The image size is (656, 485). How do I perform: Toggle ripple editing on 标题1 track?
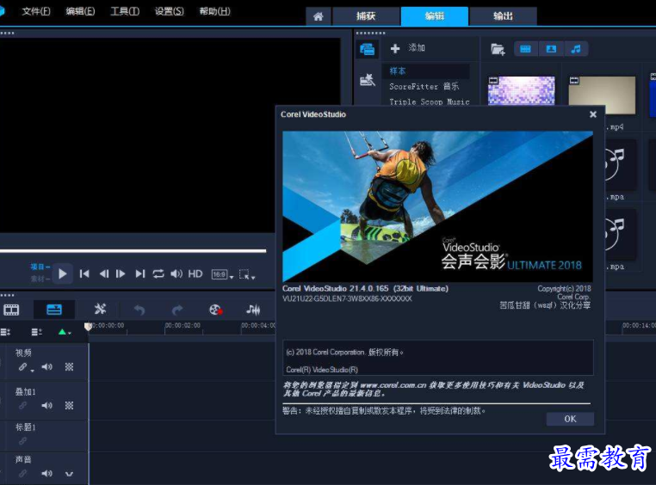[23, 441]
